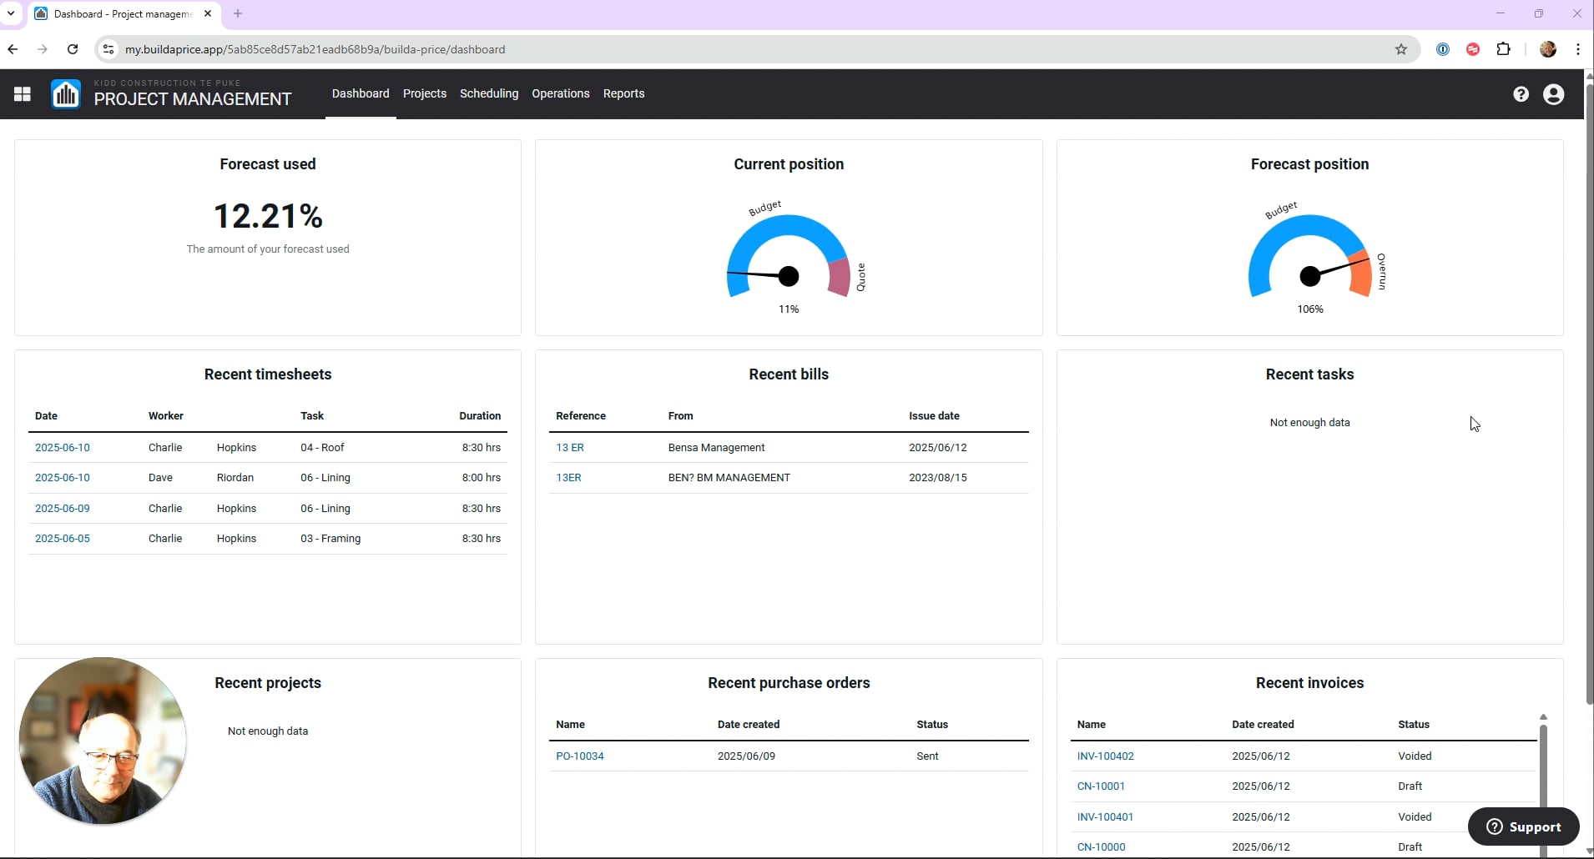1594x859 pixels.
Task: Bookmark the page with the star toggle
Action: [x=1400, y=49]
